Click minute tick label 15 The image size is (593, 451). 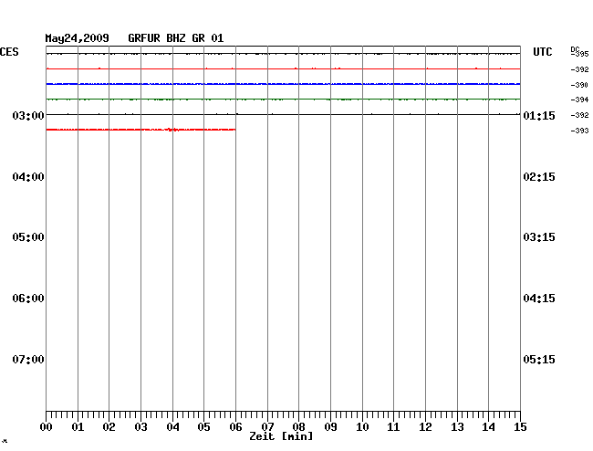pos(520,427)
